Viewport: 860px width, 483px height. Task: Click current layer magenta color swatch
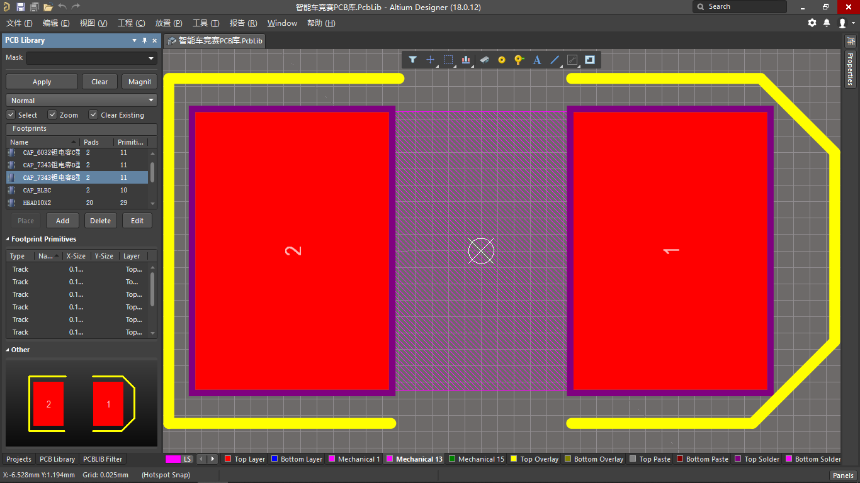(x=173, y=459)
